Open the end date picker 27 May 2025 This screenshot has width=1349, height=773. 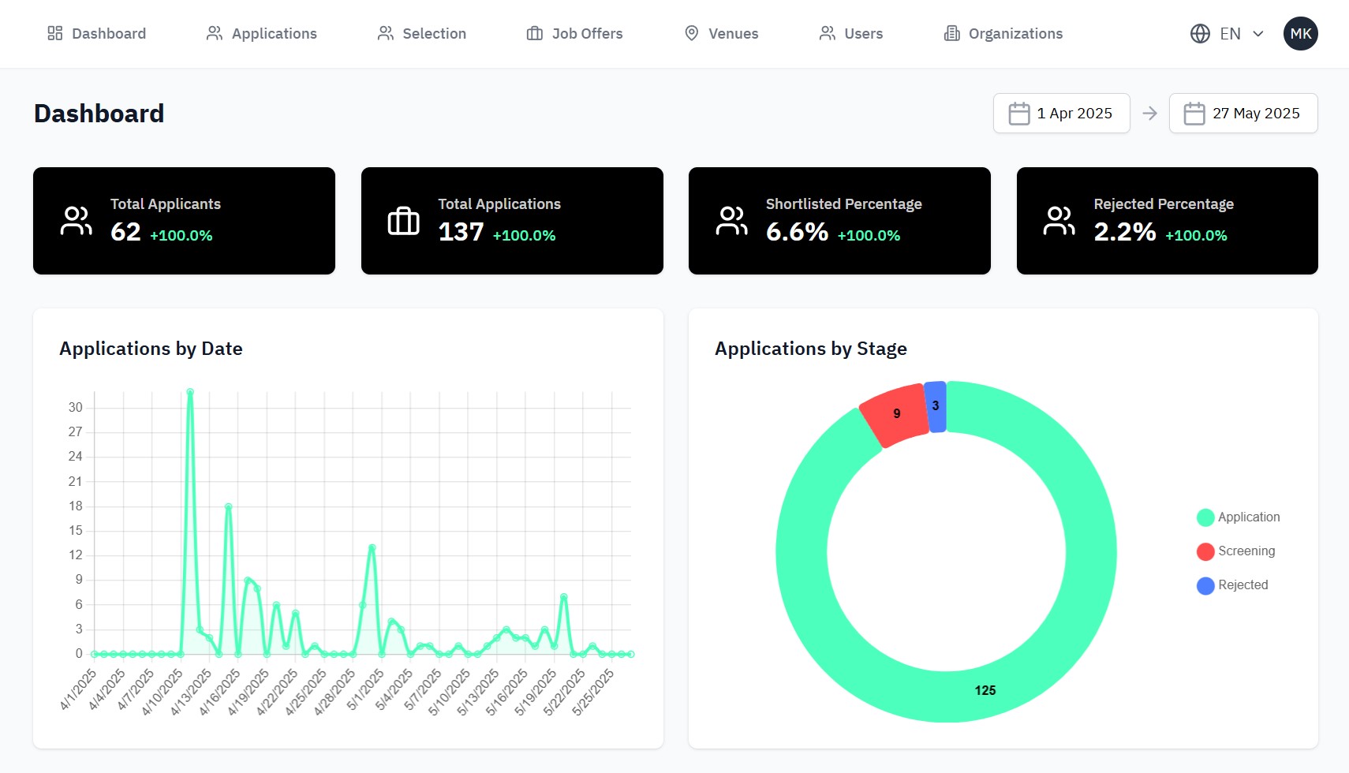click(1242, 114)
